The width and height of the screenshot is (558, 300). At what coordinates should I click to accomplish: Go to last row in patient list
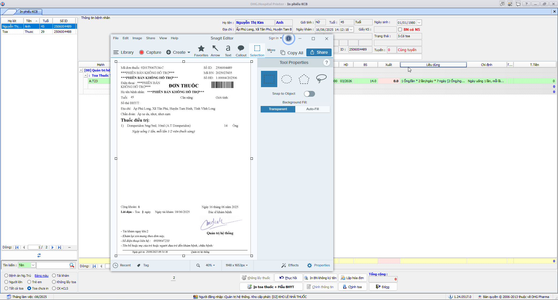60,247
